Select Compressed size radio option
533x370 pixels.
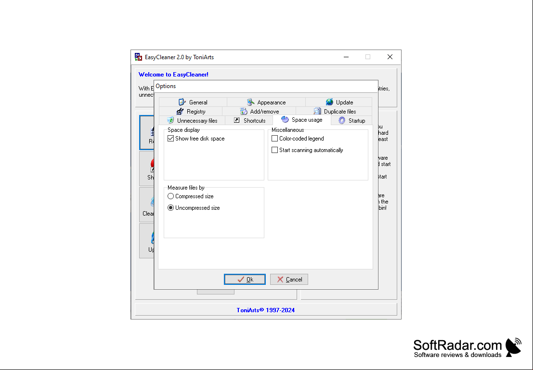point(170,196)
